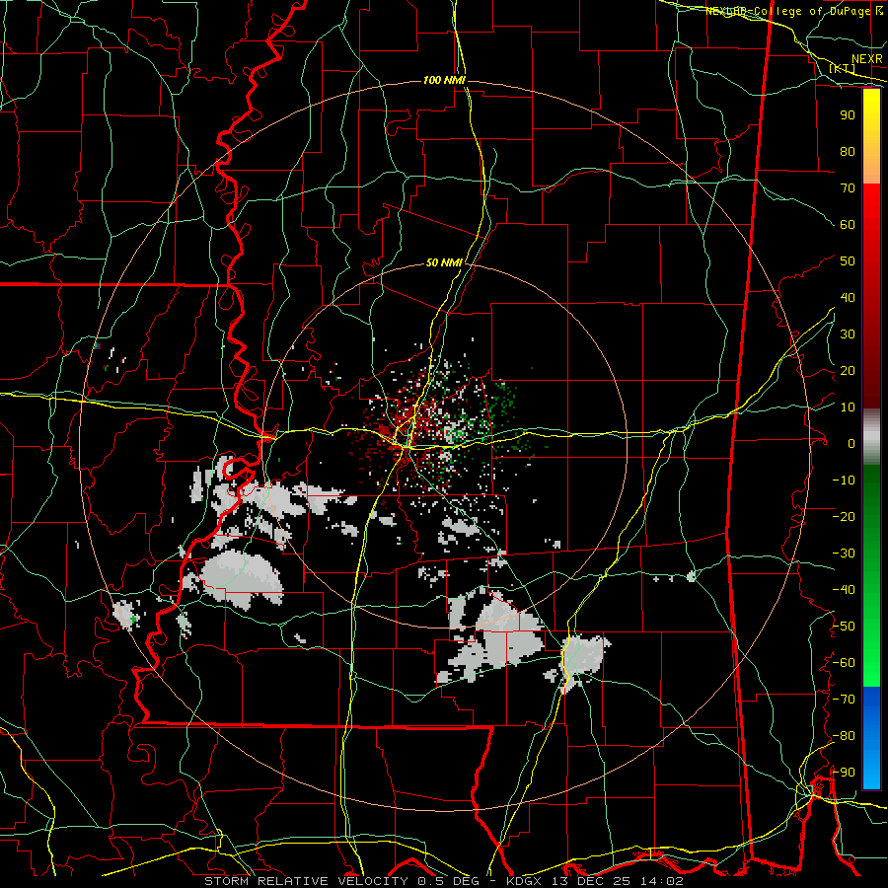Click the "-20" scale value
This screenshot has width=888, height=888.
point(844,517)
